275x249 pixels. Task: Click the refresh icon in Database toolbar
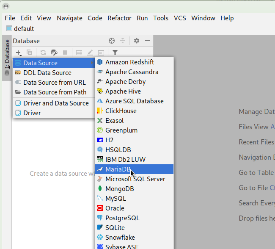[x=43, y=53]
